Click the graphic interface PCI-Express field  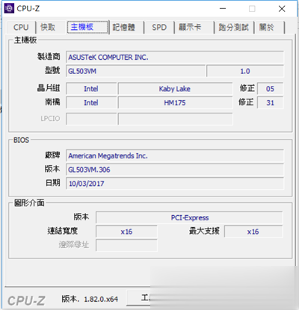coord(189,218)
